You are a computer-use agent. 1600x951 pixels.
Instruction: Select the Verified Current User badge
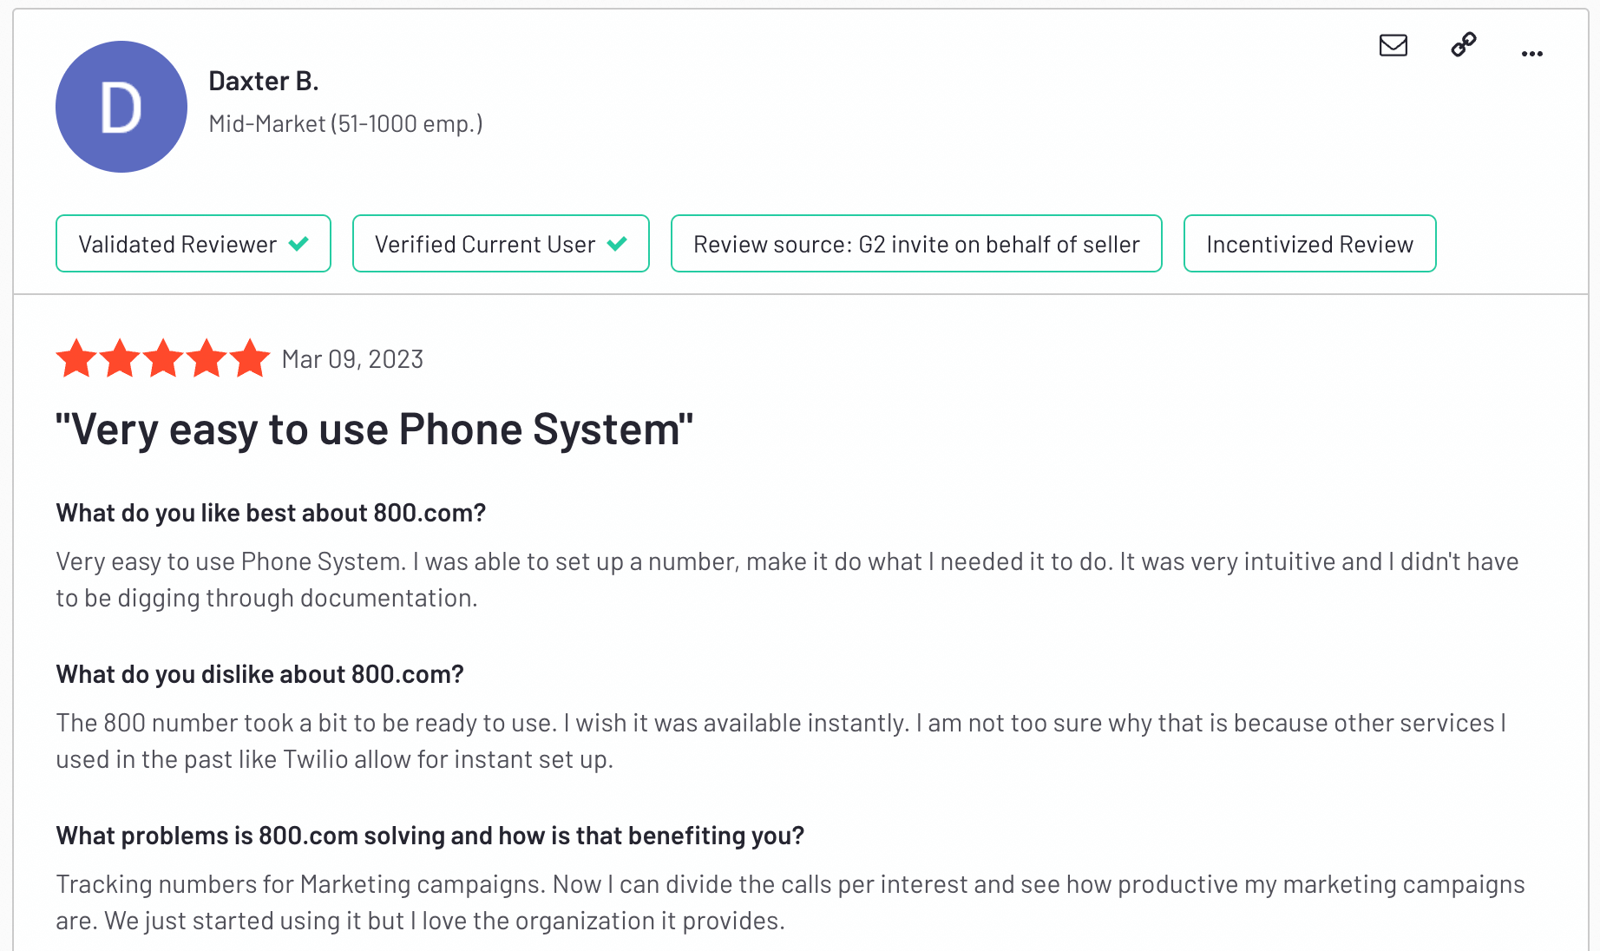coord(501,244)
